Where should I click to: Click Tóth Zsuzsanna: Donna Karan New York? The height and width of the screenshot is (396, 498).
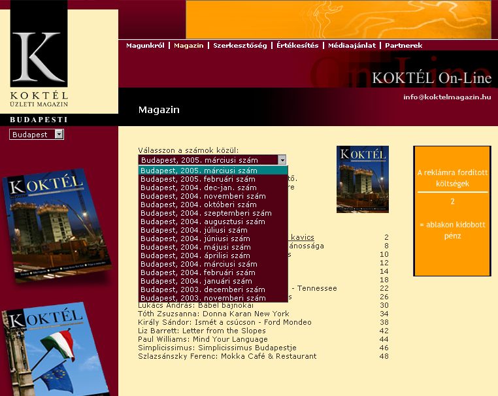click(x=214, y=314)
